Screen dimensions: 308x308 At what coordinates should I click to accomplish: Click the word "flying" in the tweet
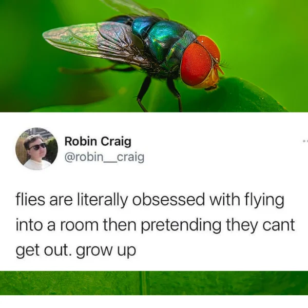[x=264, y=200]
